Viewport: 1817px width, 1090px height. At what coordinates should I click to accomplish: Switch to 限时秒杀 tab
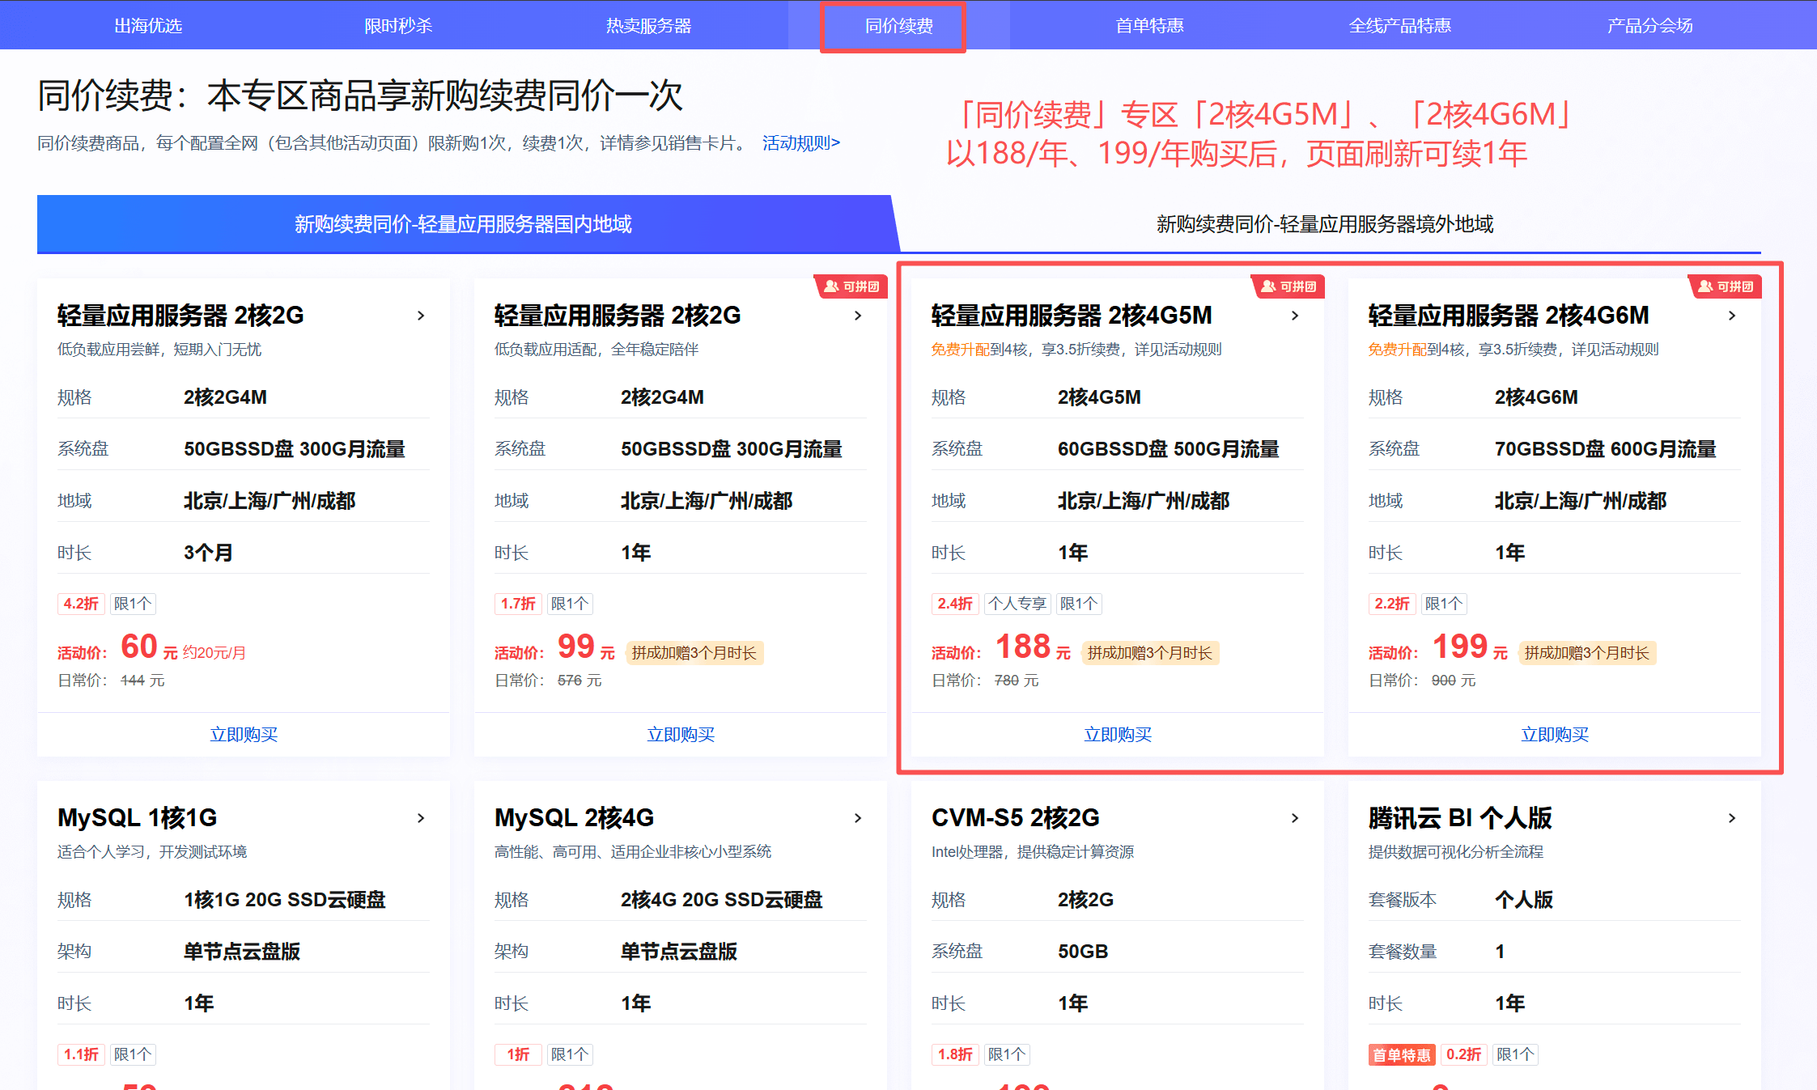(x=398, y=26)
